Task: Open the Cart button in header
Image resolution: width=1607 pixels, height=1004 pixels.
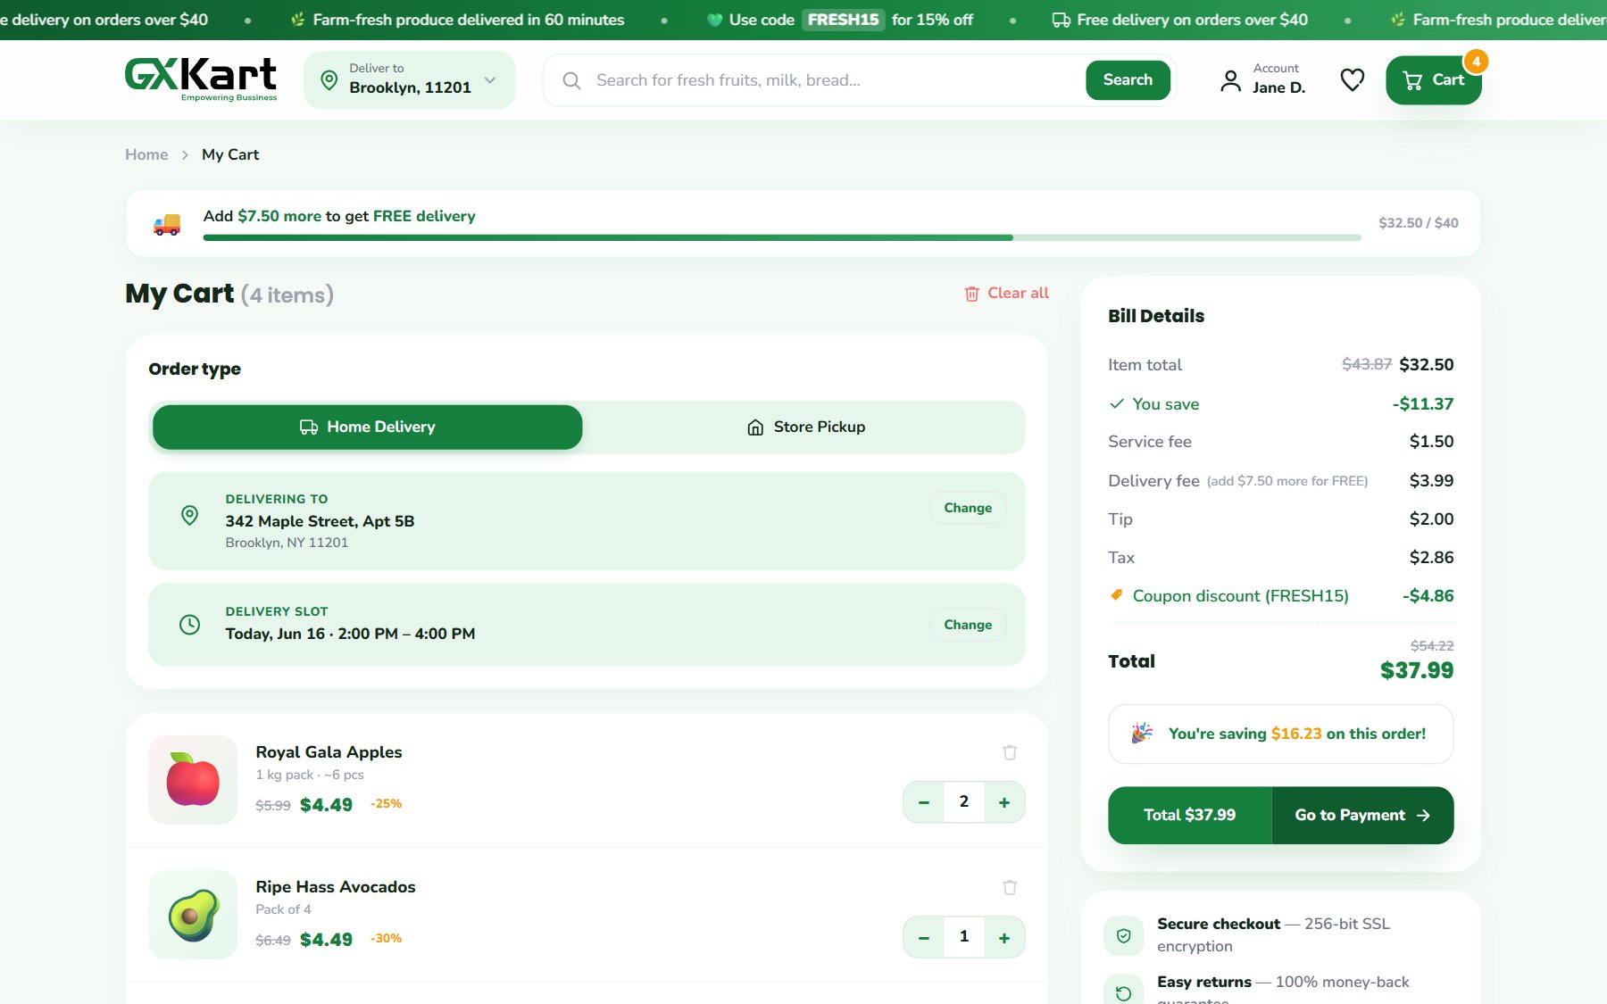Action: [x=1433, y=80]
